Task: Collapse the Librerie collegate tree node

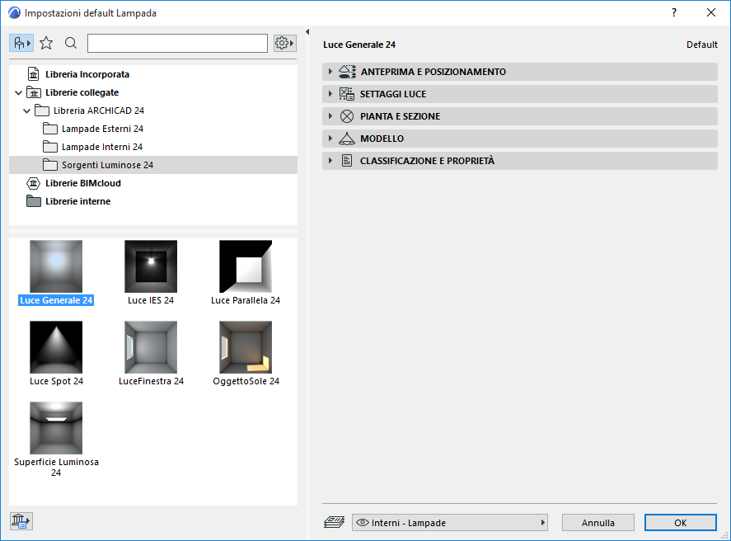Action: (x=18, y=93)
